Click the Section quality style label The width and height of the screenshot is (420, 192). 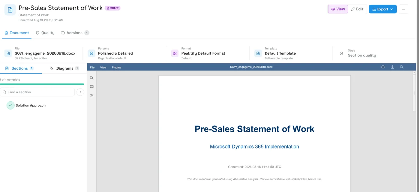click(x=362, y=55)
